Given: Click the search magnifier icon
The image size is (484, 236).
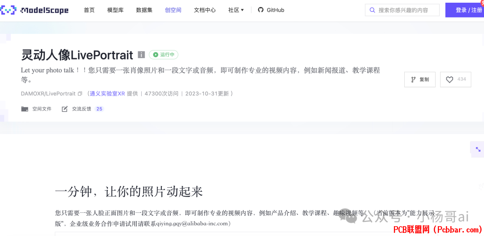Looking at the screenshot, I should point(372,10).
